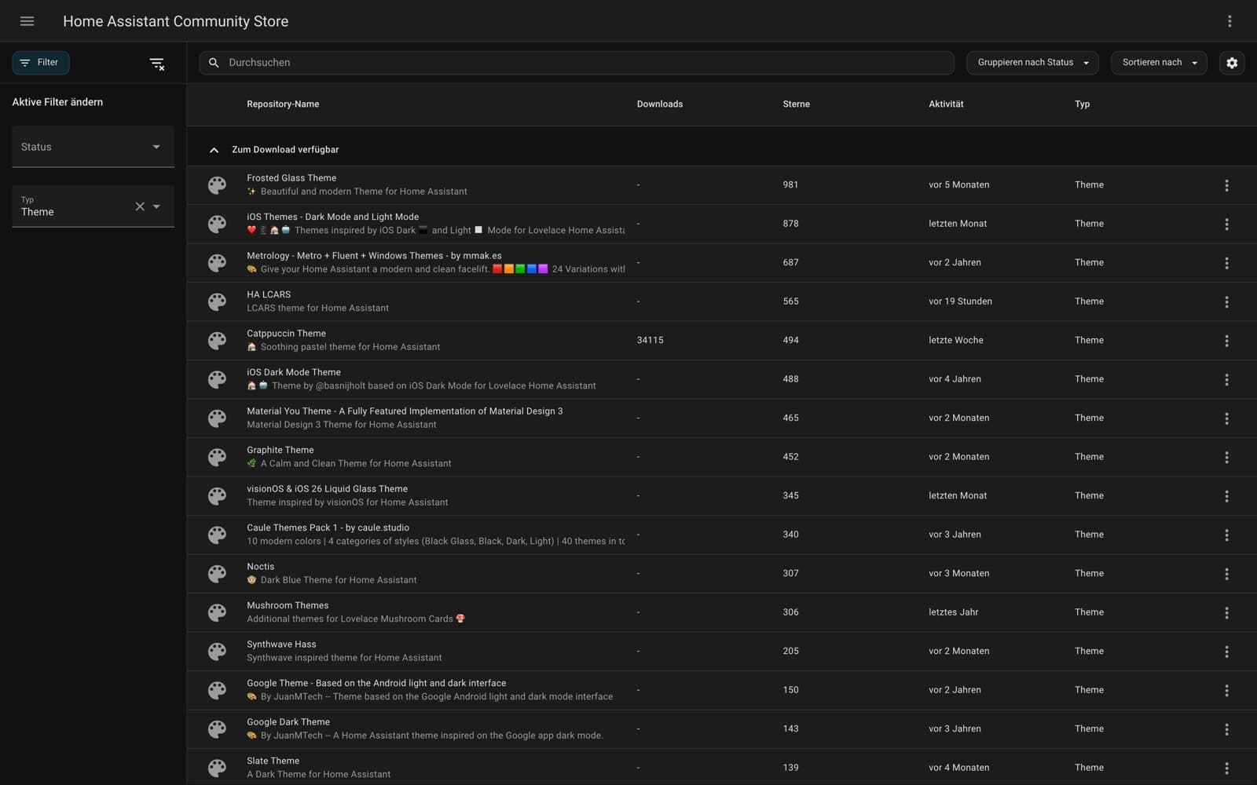This screenshot has height=785, width=1257.
Task: Open table settings gear
Action: point(1232,63)
